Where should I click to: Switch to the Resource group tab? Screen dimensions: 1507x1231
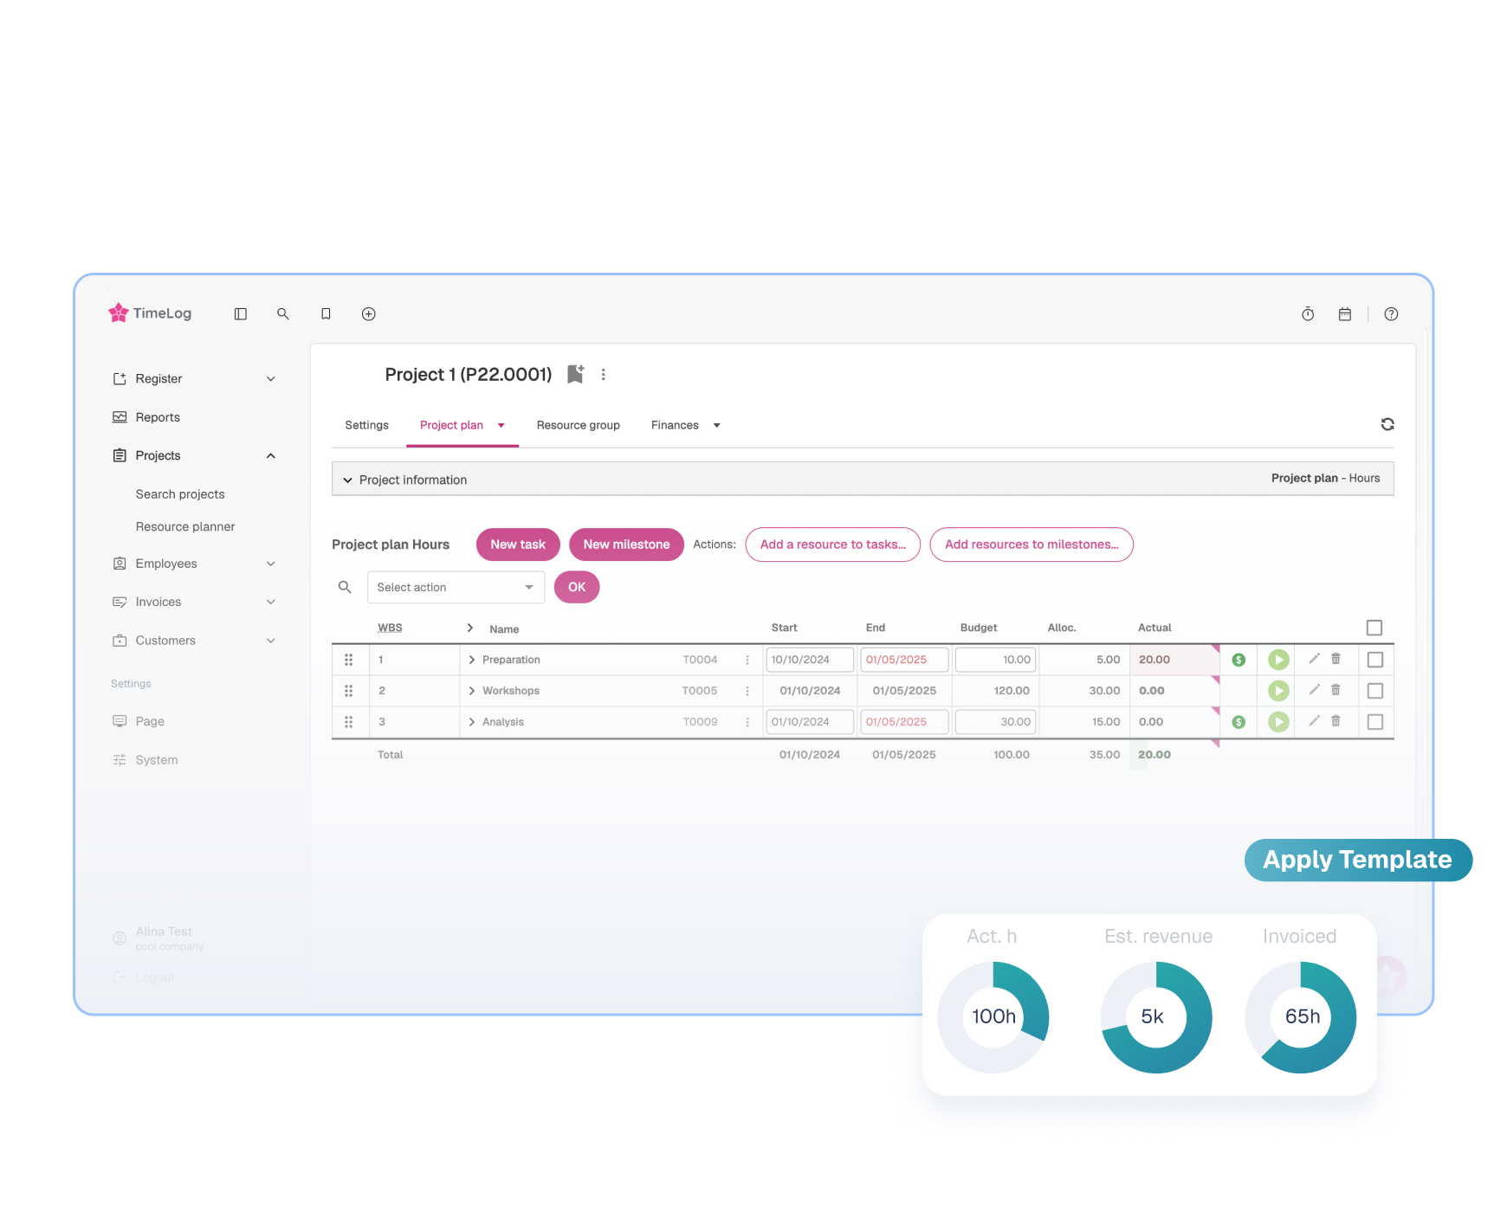coord(578,425)
